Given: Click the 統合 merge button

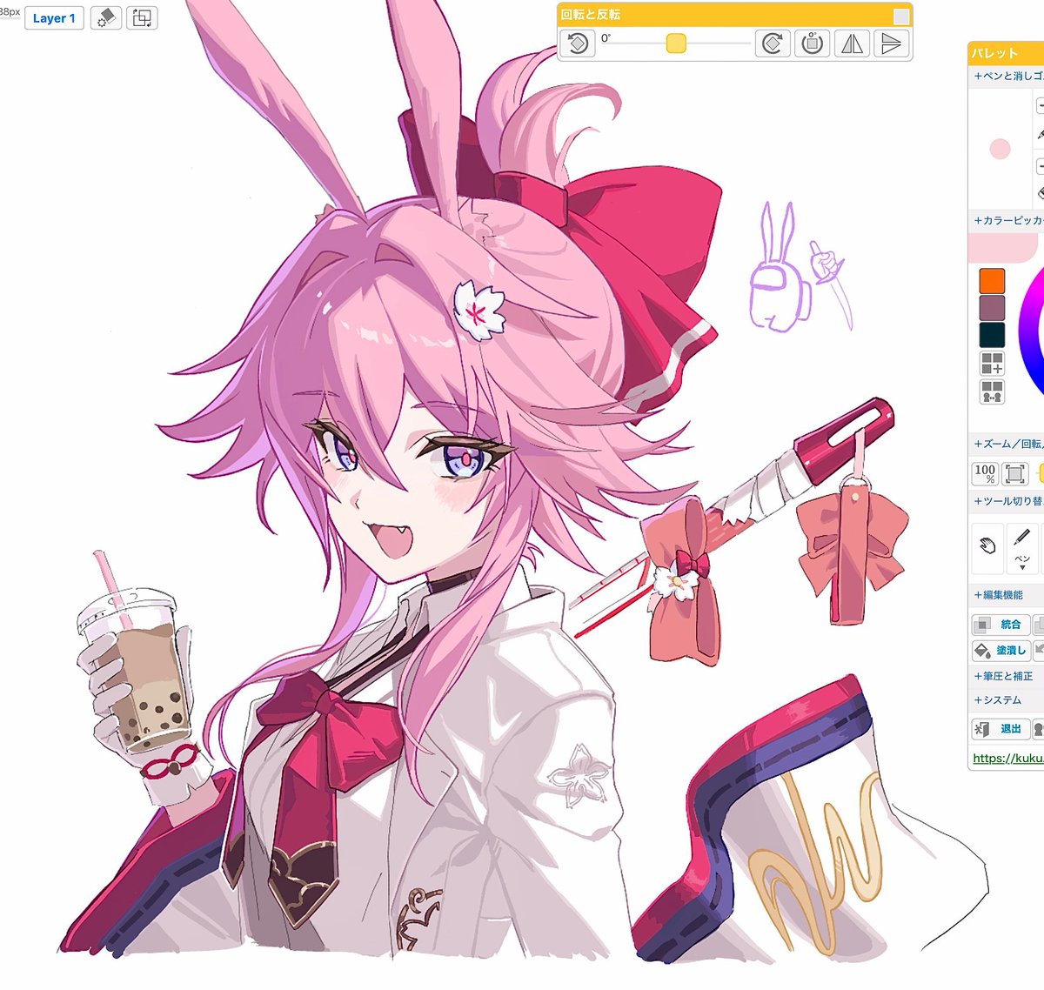Looking at the screenshot, I should 1000,625.
